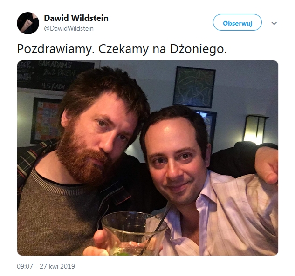The image size is (295, 276).
Task: Click the Obserwuj follow button
Action: pyautogui.click(x=237, y=22)
